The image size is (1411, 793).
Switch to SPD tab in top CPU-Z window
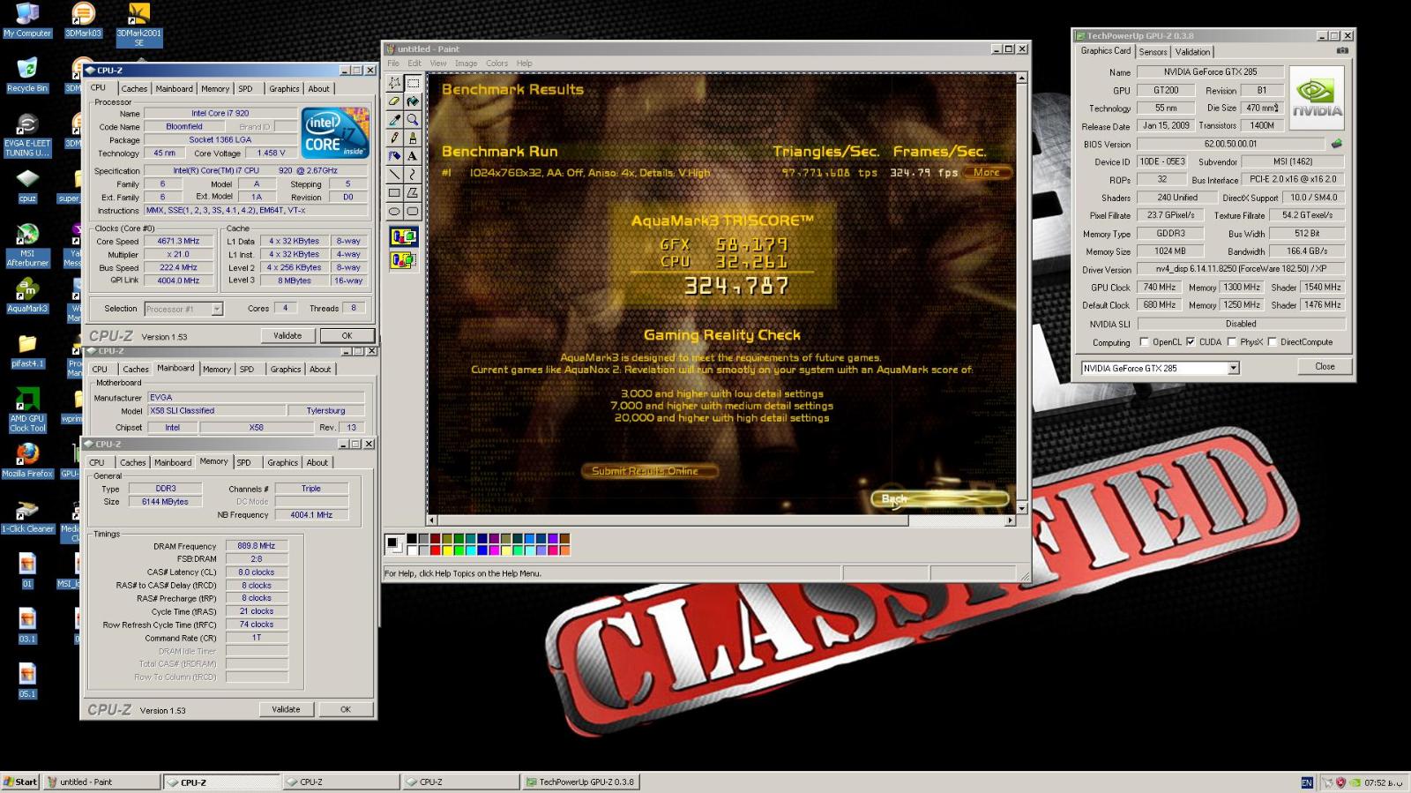(245, 88)
